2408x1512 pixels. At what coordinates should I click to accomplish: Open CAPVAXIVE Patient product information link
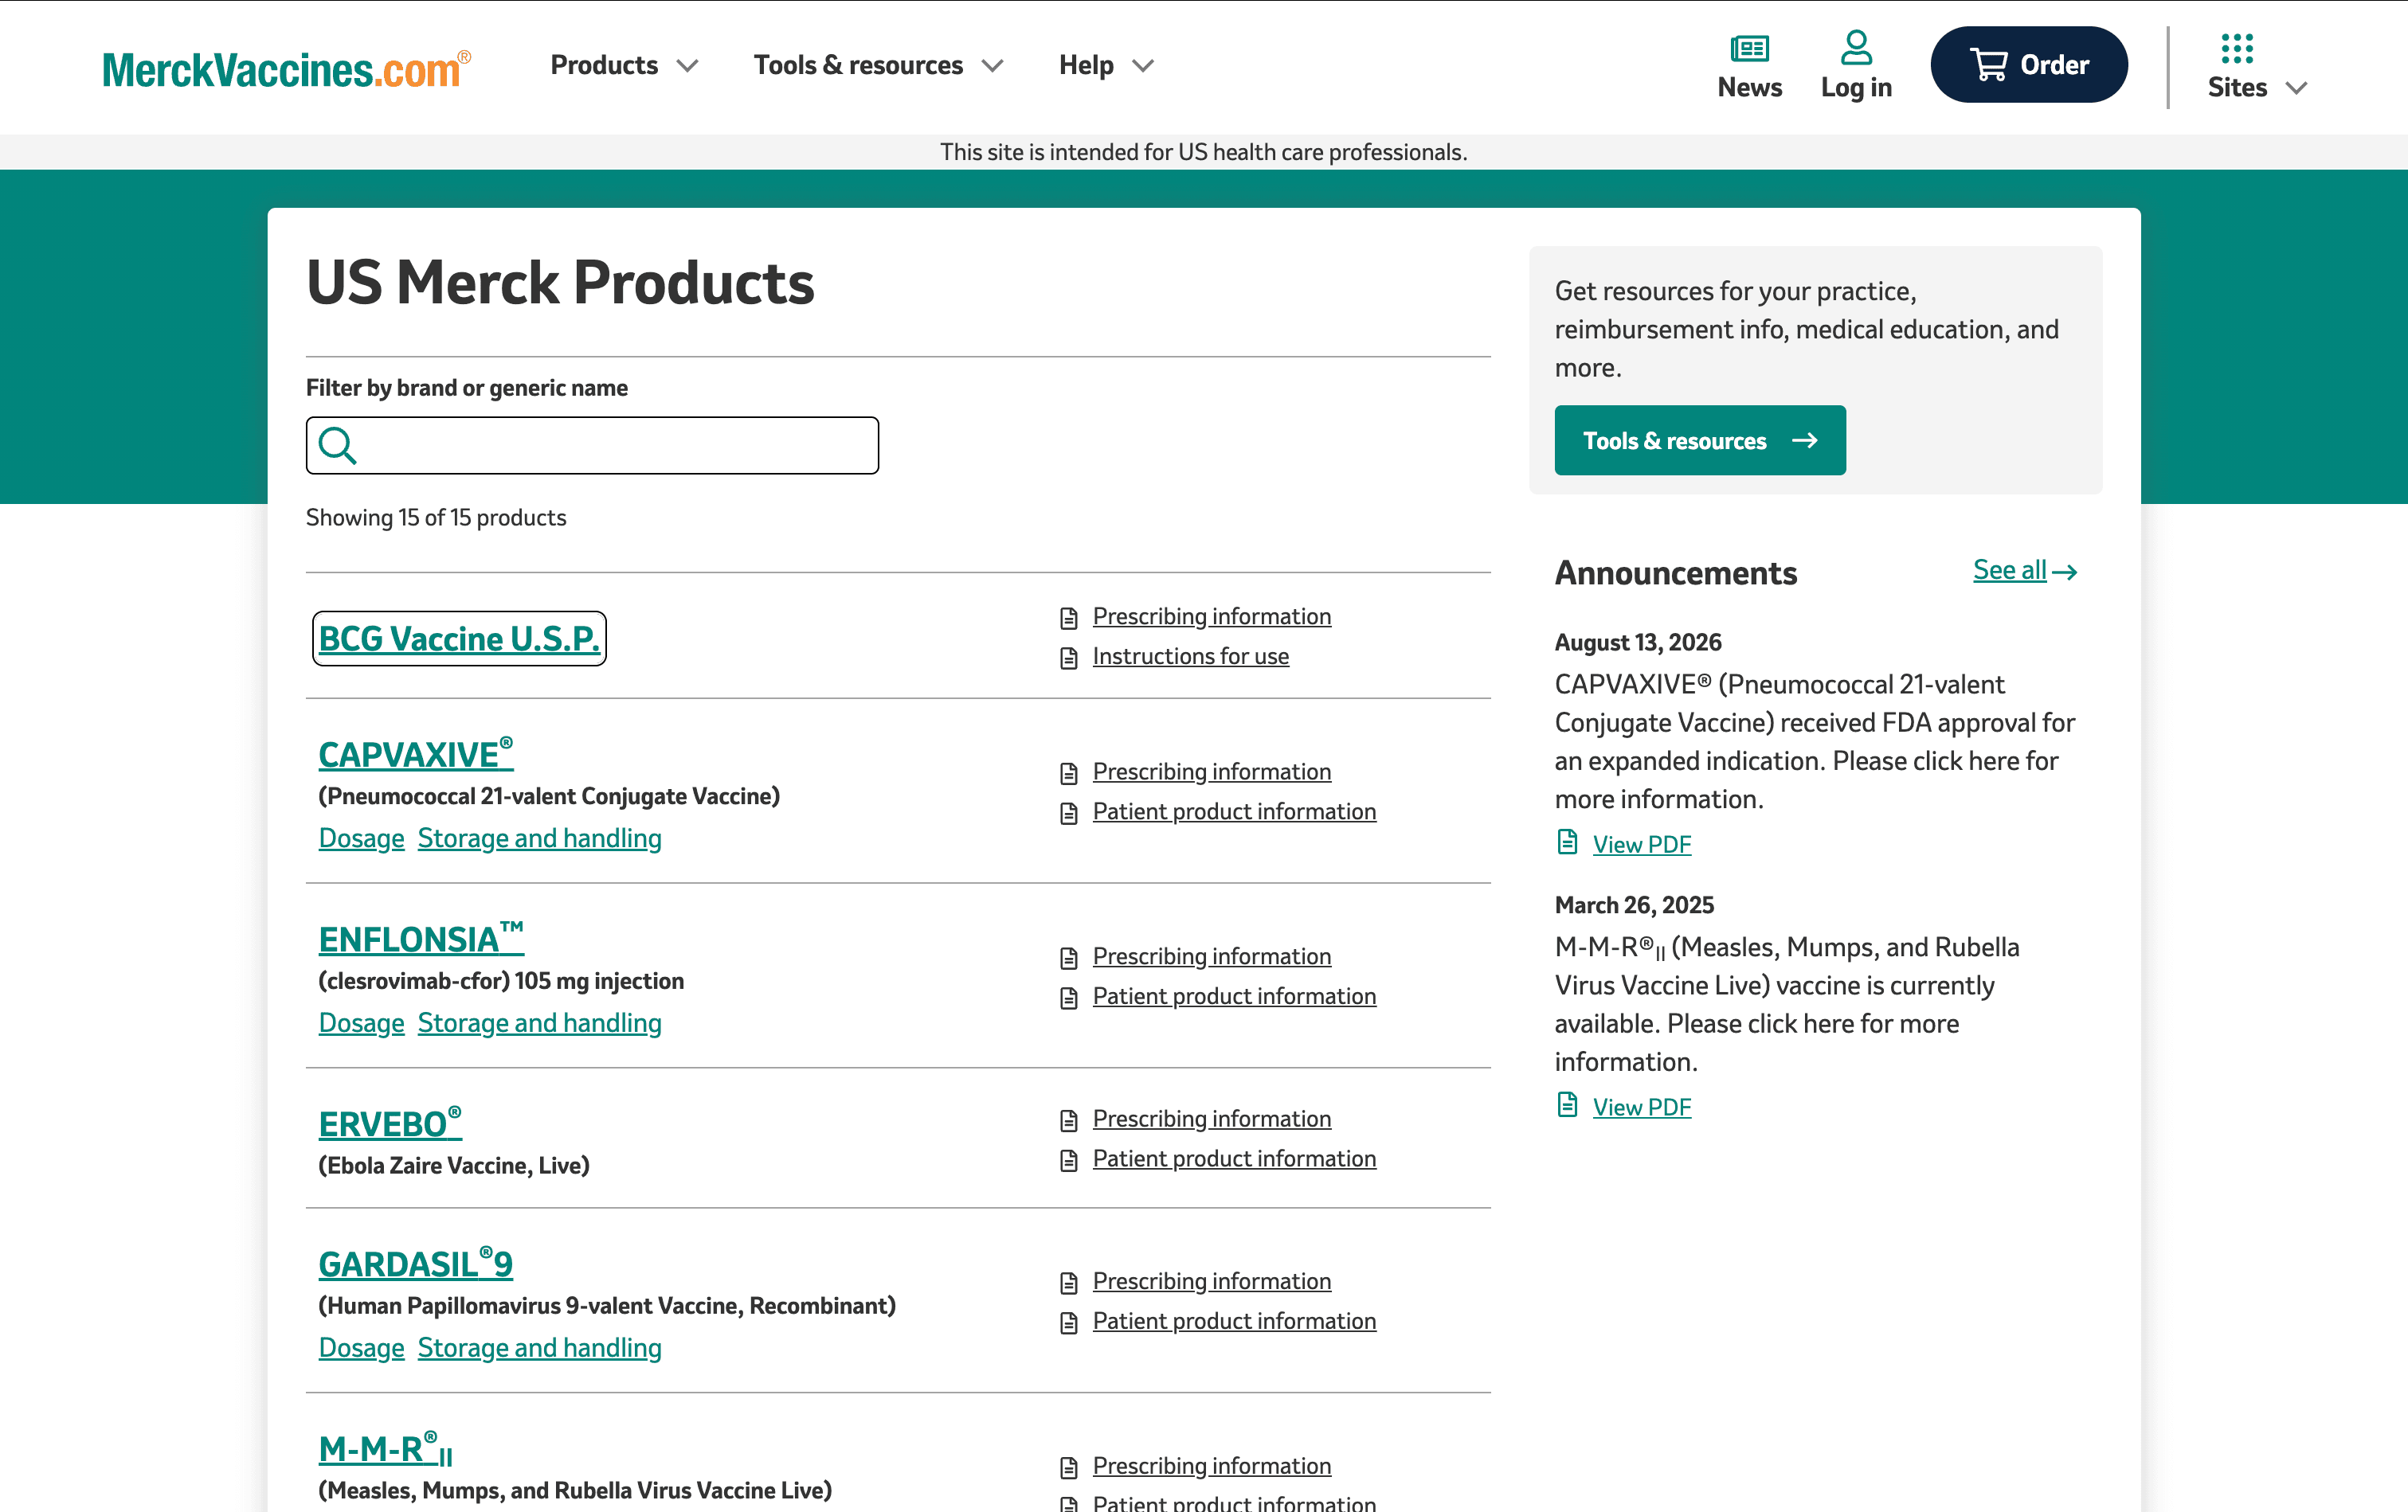(1235, 811)
